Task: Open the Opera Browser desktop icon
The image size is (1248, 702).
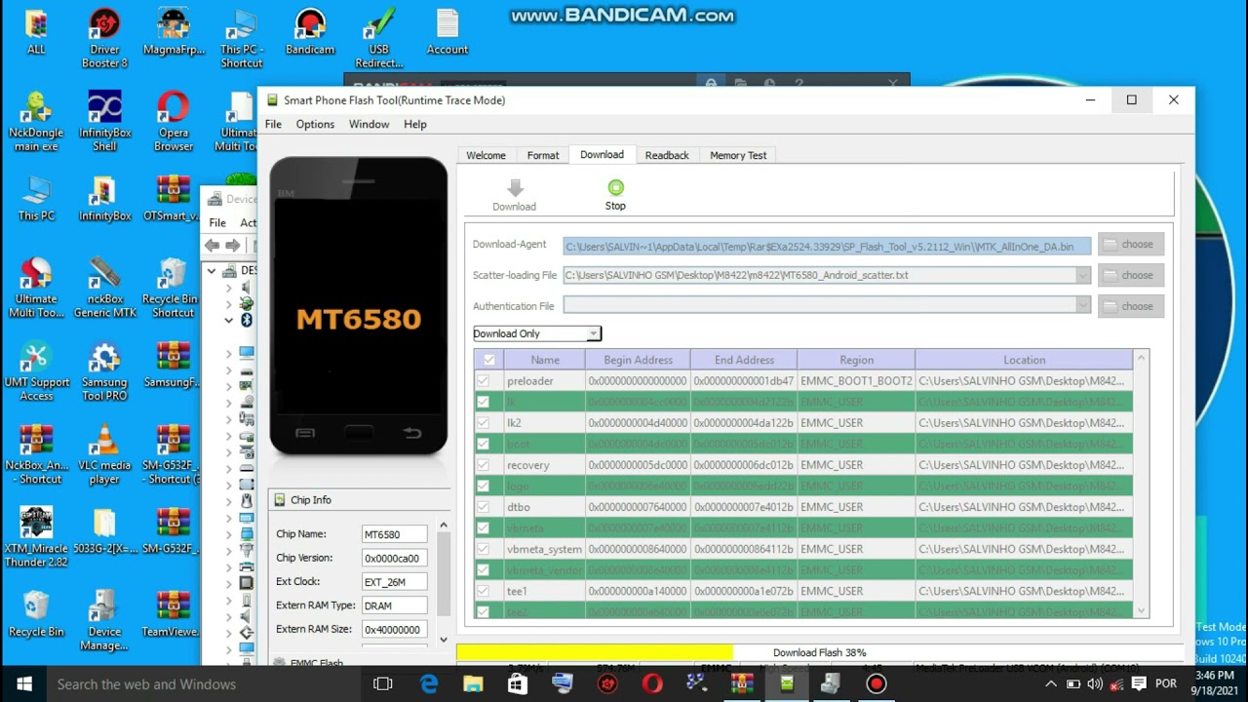Action: coord(174,122)
